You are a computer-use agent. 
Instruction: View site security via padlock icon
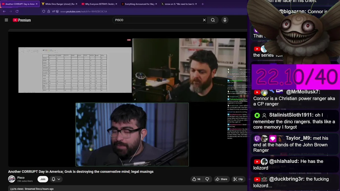tap(49, 11)
